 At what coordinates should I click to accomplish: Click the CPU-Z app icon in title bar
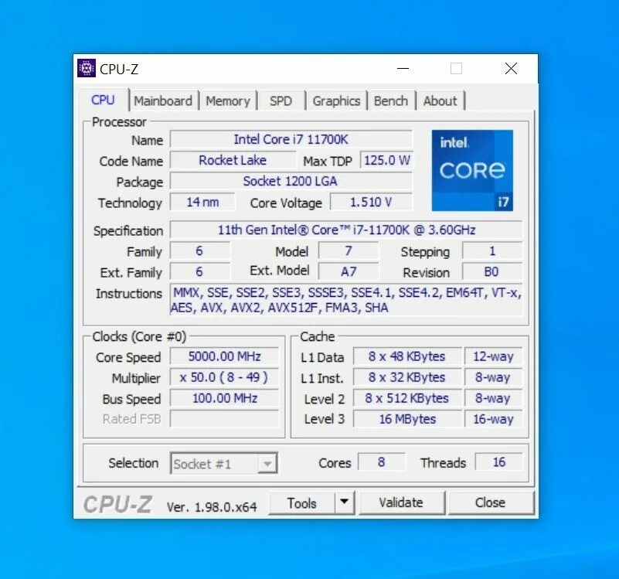click(87, 68)
